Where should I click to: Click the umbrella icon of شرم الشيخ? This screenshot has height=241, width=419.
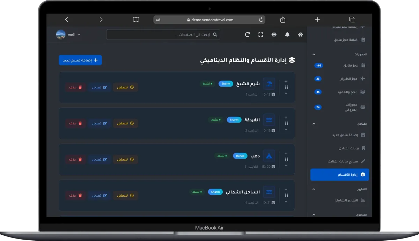click(x=269, y=84)
